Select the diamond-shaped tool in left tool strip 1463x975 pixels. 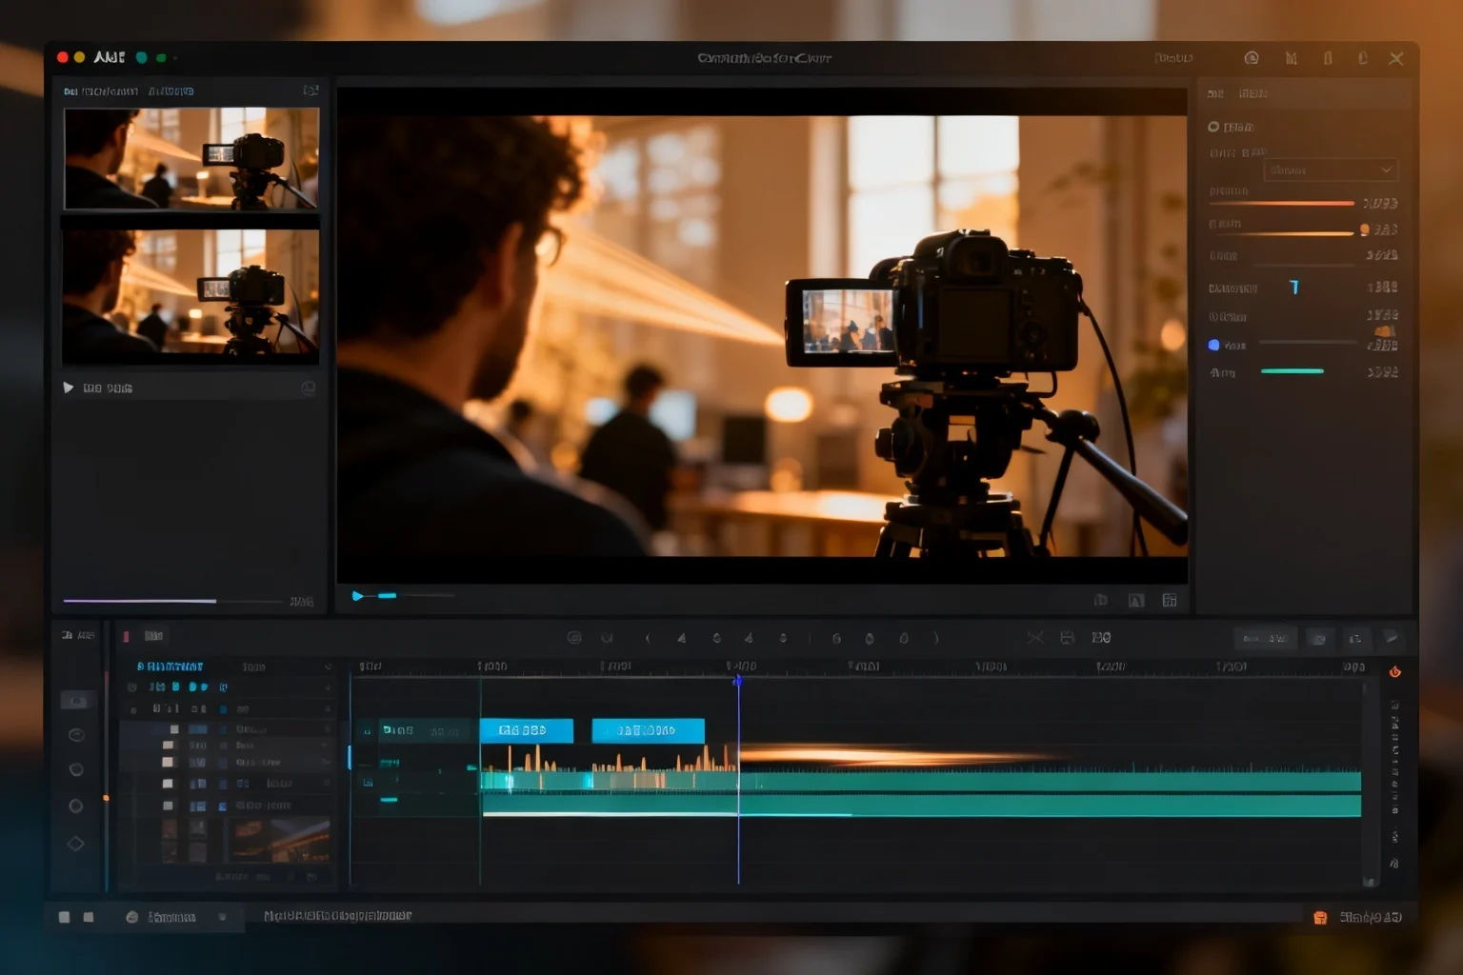click(x=76, y=843)
